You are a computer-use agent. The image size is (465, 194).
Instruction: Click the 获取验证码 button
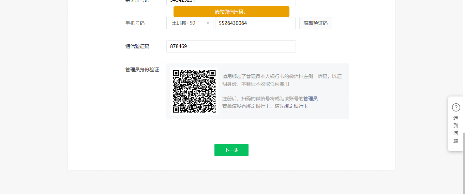(316, 23)
